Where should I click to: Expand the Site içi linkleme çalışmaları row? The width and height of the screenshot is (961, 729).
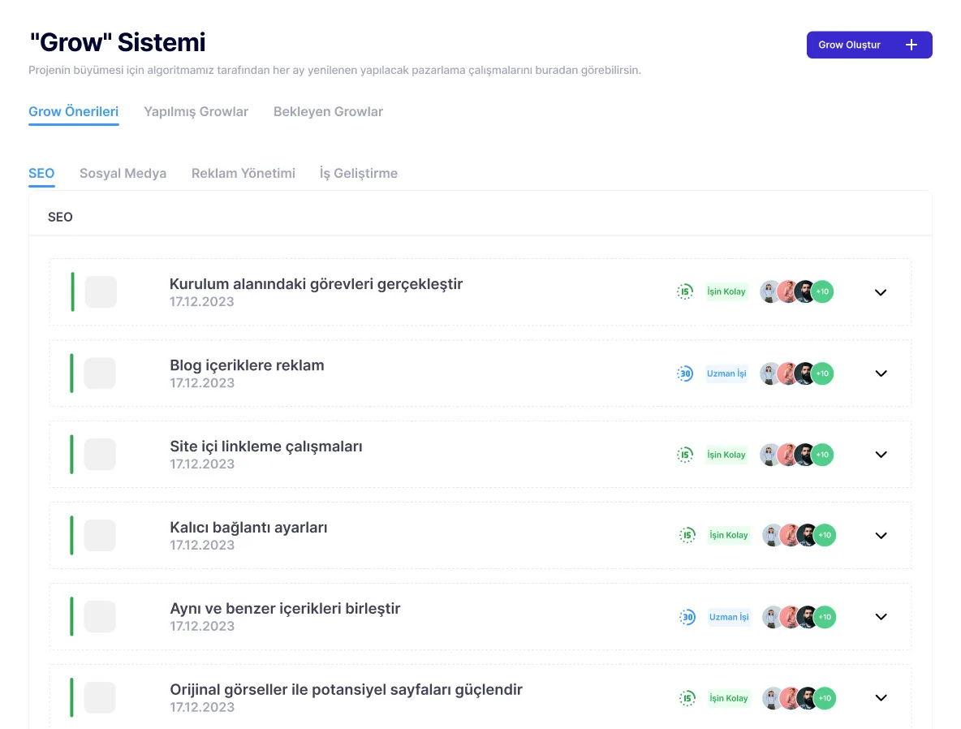(x=881, y=455)
